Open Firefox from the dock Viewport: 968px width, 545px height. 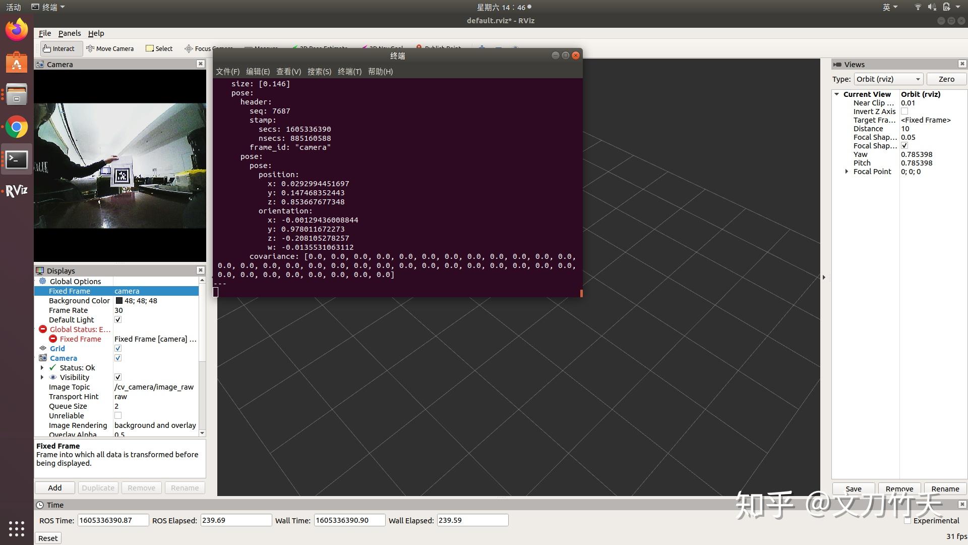point(16,30)
